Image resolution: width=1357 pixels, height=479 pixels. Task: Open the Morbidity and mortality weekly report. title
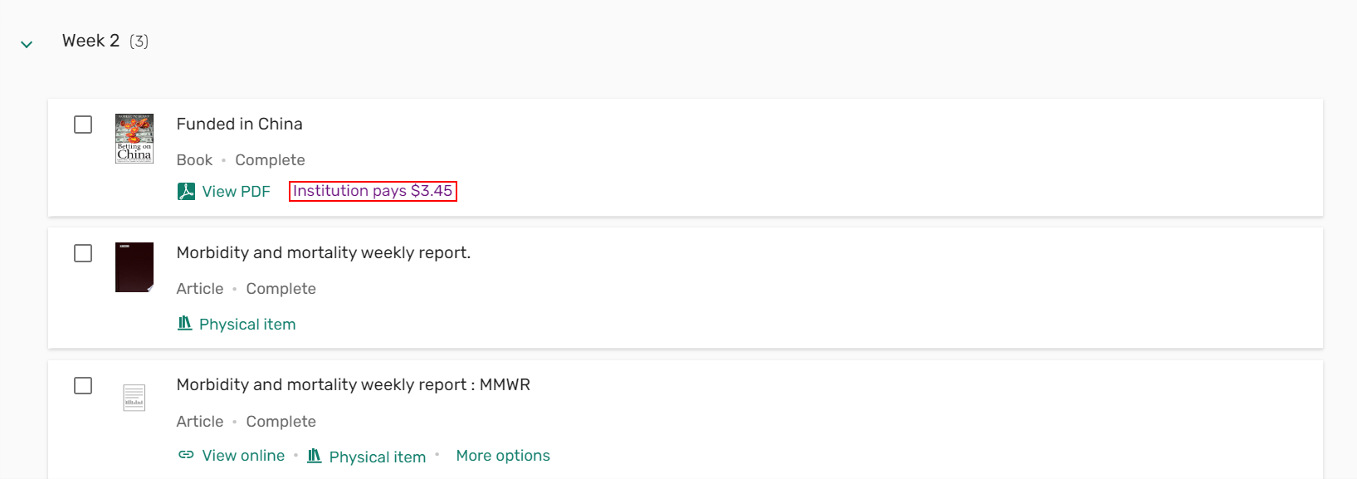point(323,252)
